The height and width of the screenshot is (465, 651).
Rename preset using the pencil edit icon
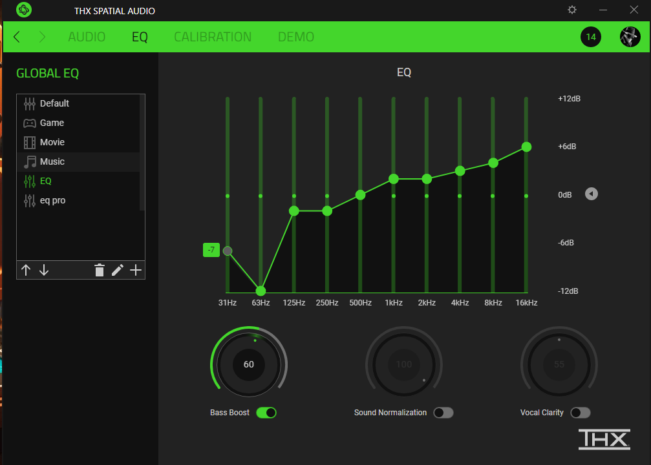[x=118, y=271]
